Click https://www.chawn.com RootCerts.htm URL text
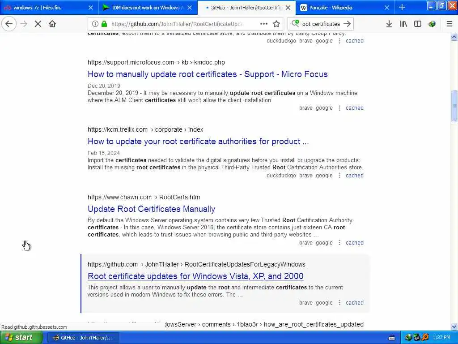This screenshot has width=458, height=344. pyautogui.click(x=144, y=197)
